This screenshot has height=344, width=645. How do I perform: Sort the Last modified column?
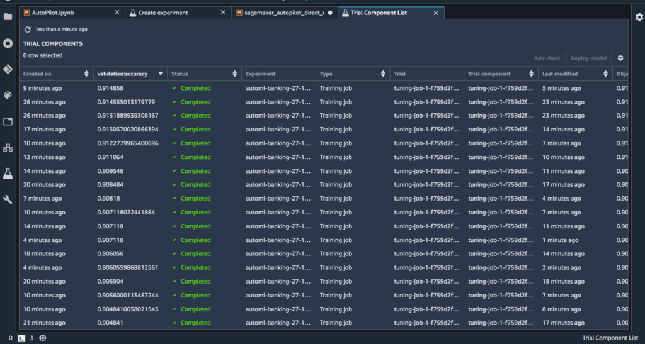tap(605, 74)
